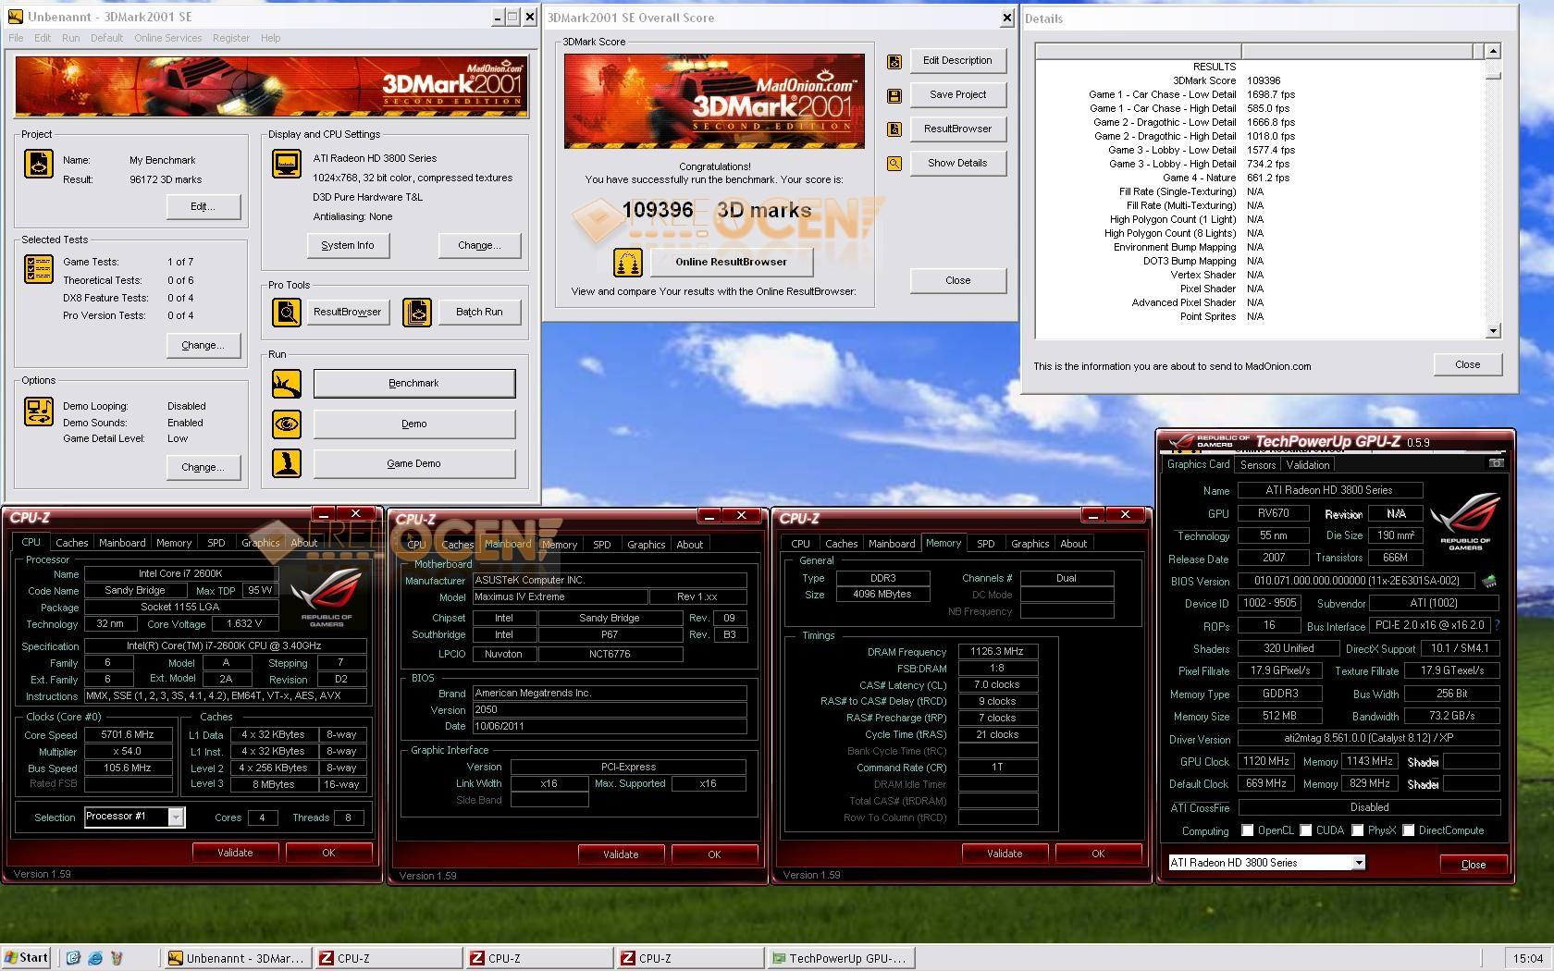The image size is (1554, 971).
Task: Open the Help menu in 3DMark2001
Action: point(270,38)
